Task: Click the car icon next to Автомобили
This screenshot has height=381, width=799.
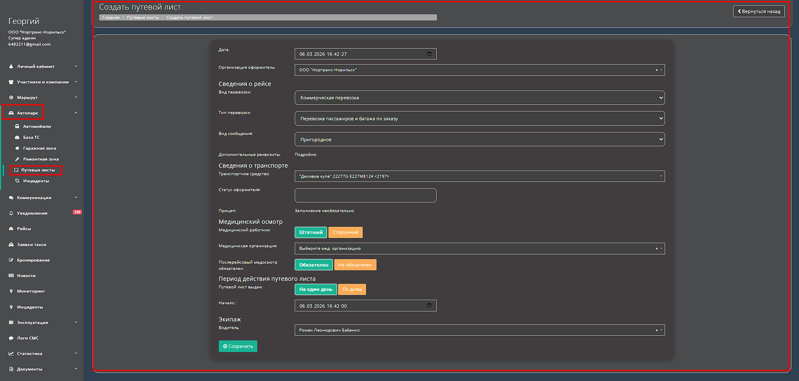Action: click(17, 127)
